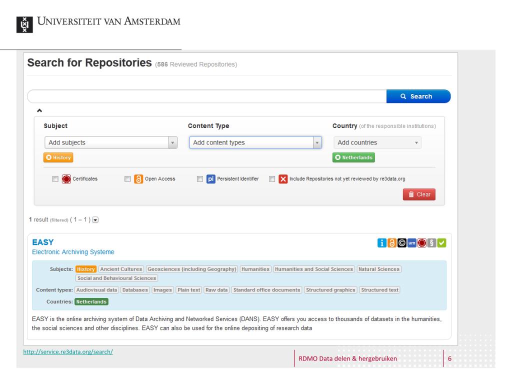The image size is (512, 384).
Task: Click the blue Search button
Action: [x=418, y=96]
